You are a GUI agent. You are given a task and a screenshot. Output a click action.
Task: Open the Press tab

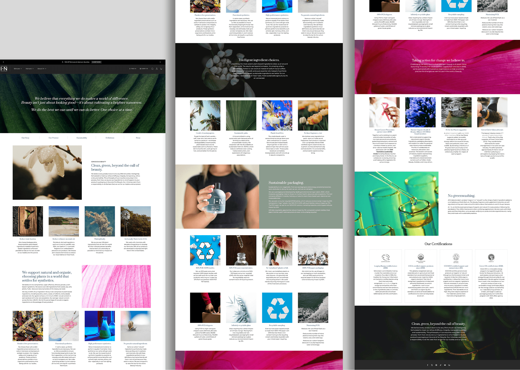point(138,138)
